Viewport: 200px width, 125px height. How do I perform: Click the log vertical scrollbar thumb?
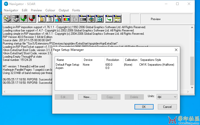tap(192, 71)
